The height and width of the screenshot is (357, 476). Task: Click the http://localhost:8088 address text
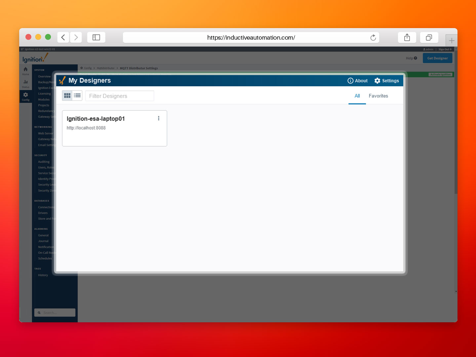pyautogui.click(x=86, y=128)
